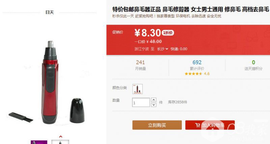Click the 加入购物车 add to cart button

(x=210, y=125)
